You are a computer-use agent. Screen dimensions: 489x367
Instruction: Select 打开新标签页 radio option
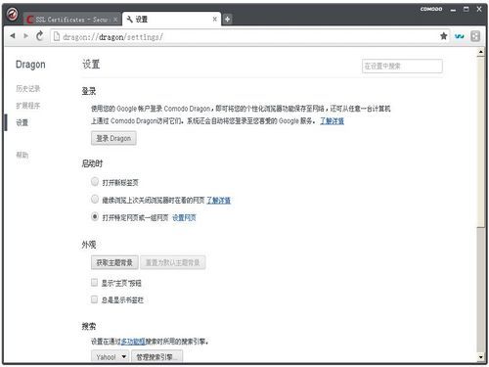point(95,181)
